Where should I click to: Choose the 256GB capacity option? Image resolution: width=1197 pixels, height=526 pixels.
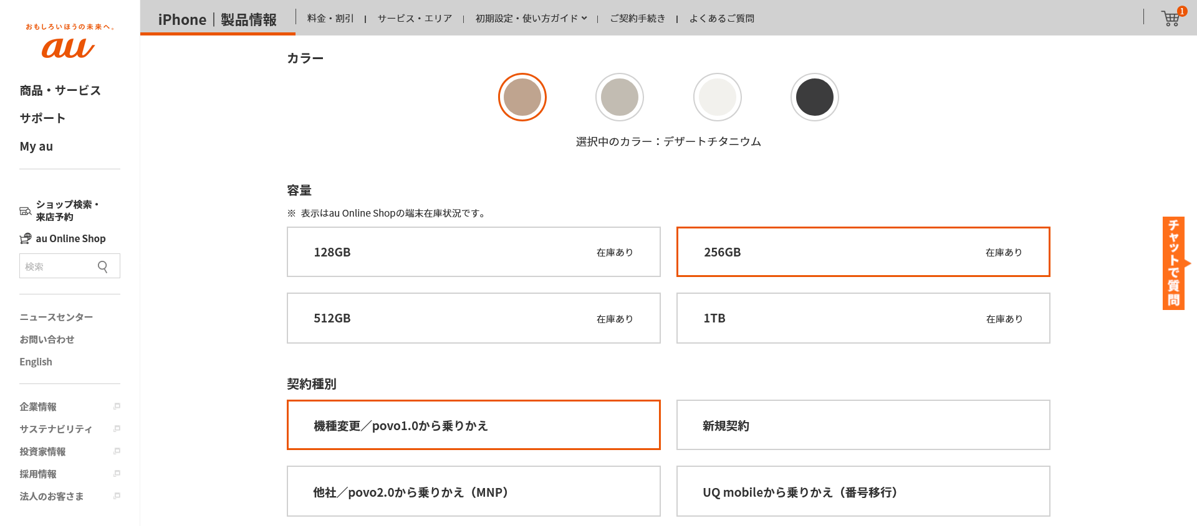pyautogui.click(x=863, y=252)
